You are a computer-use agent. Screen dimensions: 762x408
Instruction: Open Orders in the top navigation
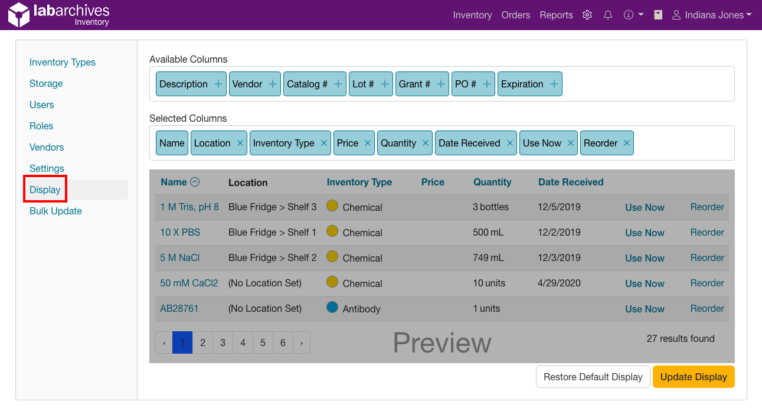(516, 15)
